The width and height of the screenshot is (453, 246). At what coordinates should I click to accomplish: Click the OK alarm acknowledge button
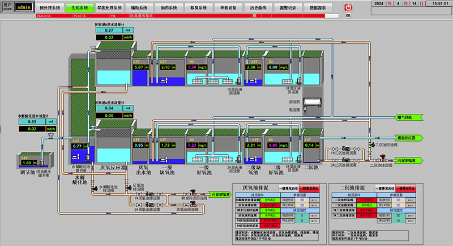tap(348, 16)
